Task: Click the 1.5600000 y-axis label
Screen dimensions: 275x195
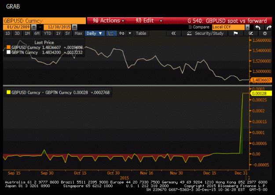Action: (x=261, y=40)
